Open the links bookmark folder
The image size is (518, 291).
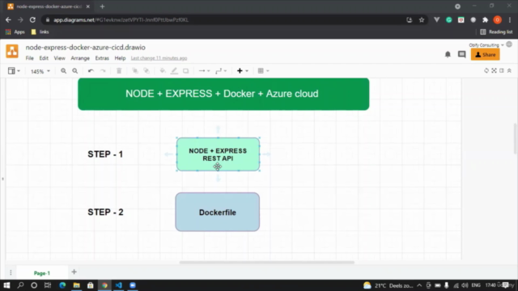[40, 32]
